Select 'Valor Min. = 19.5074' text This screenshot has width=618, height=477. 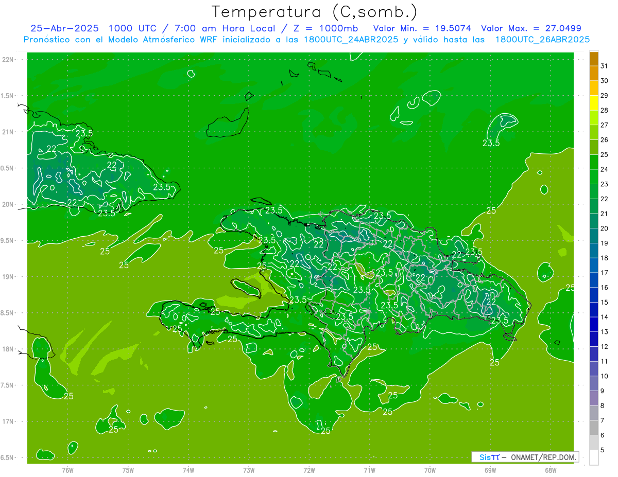[x=423, y=28]
